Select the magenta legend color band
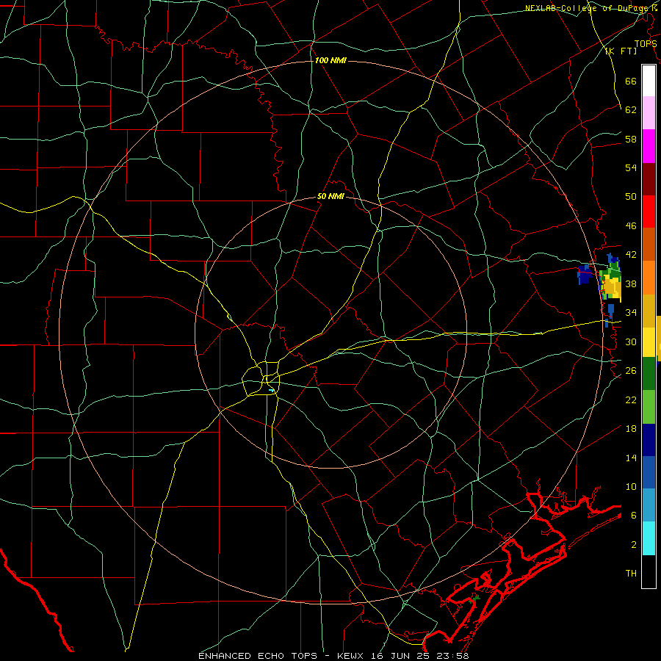This screenshot has width=661, height=661. tap(649, 146)
